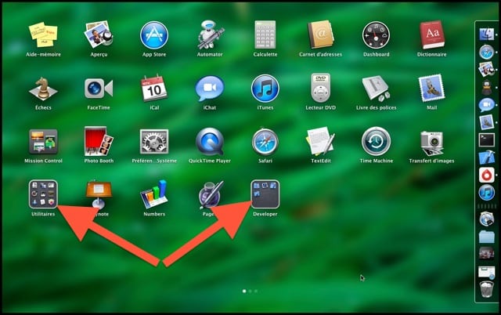Viewport: 501px width, 315px height.
Task: Open Pages ink pen icon
Action: pos(210,194)
